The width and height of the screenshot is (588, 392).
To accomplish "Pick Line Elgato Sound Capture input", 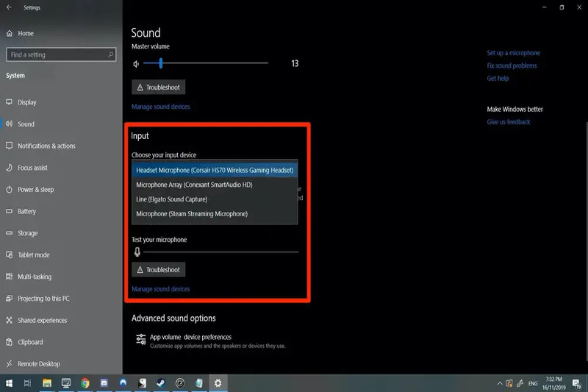I will click(215, 199).
